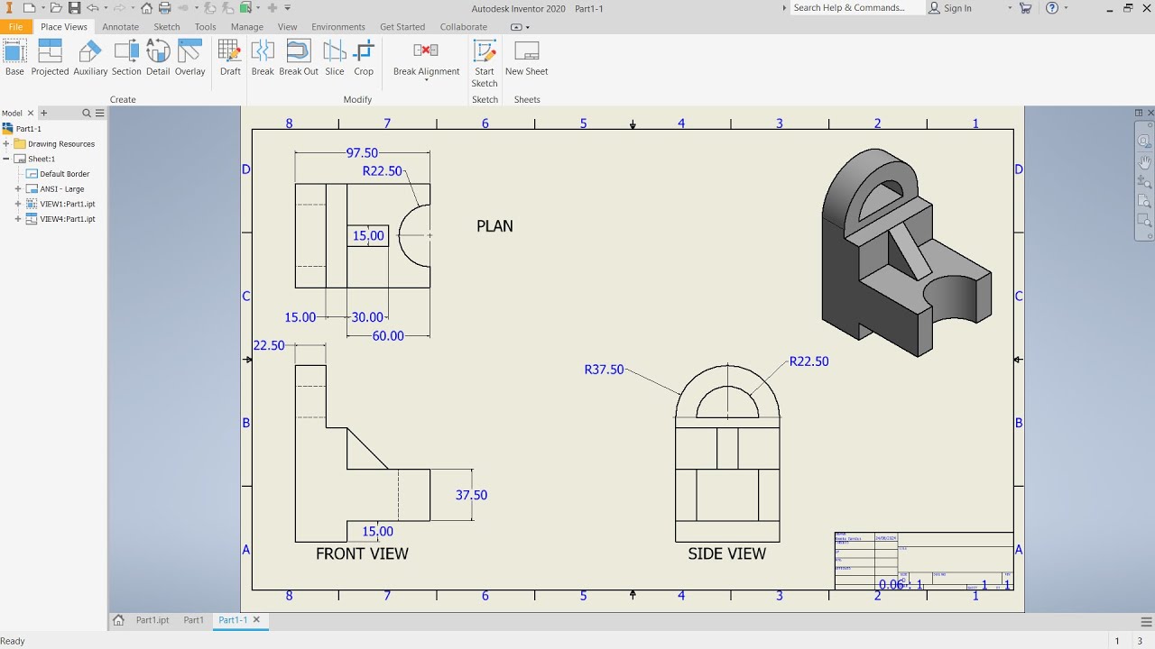Click the navigation bar Pan hand

tap(1144, 162)
